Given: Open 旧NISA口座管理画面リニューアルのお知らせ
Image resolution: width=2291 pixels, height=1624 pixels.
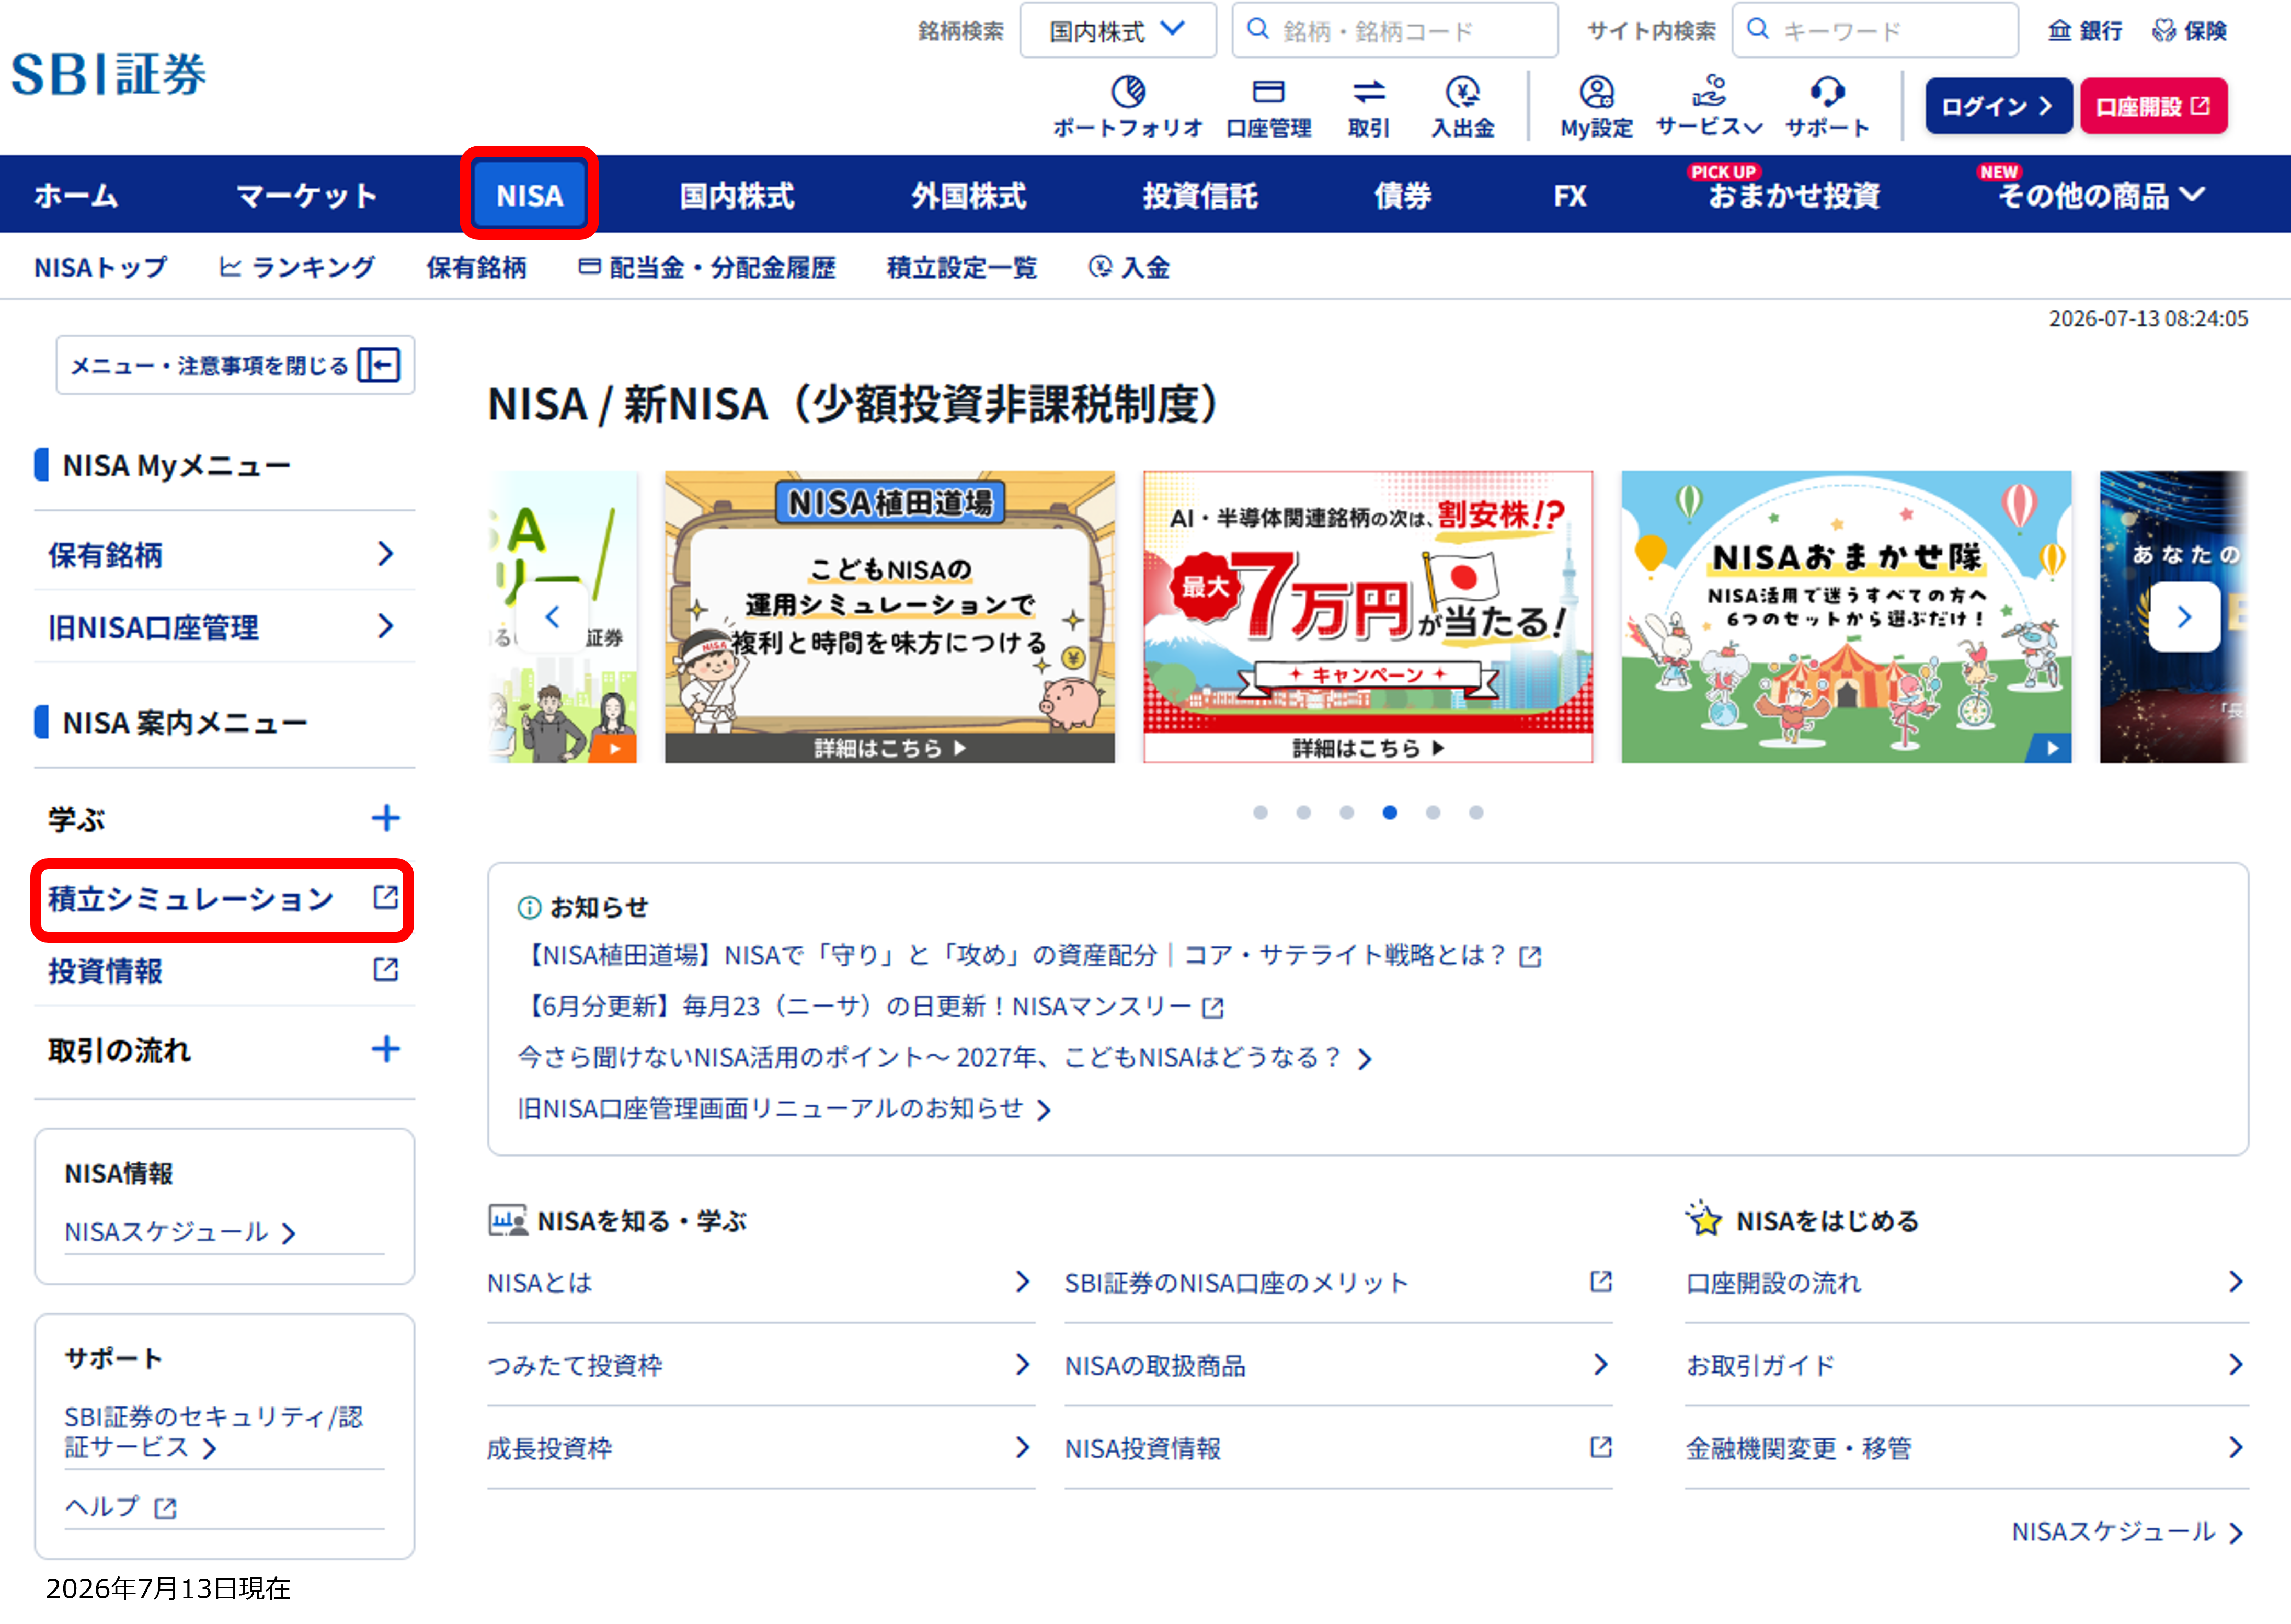Looking at the screenshot, I should click(x=784, y=1108).
